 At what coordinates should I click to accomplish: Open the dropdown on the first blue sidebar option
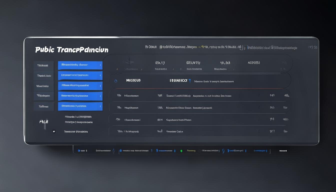101,65
